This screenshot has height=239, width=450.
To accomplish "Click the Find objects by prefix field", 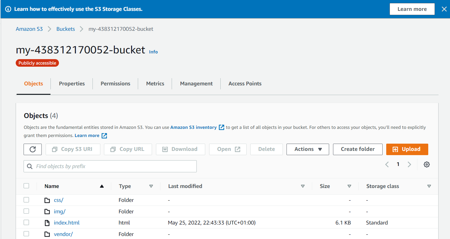I will 110,166.
